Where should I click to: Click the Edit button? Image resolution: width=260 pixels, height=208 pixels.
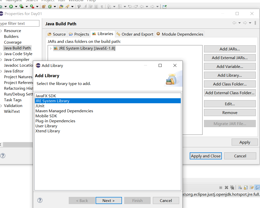coord(230,104)
